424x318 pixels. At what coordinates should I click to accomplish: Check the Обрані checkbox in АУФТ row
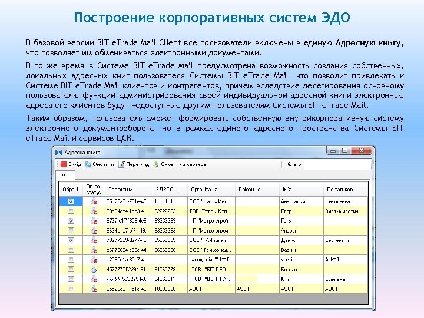pos(71,260)
